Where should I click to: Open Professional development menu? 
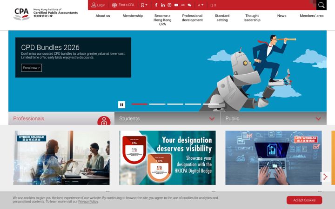point(192,18)
